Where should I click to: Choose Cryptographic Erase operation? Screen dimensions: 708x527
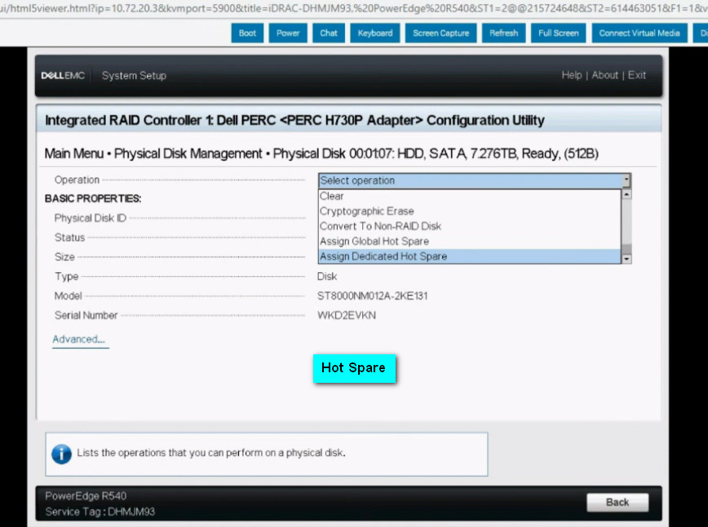pyautogui.click(x=470, y=211)
